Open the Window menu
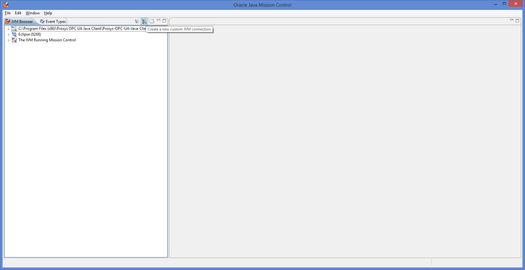This screenshot has height=270, width=525. click(33, 13)
